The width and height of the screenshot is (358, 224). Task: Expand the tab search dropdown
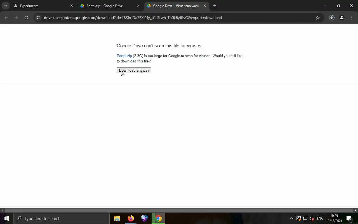point(5,6)
